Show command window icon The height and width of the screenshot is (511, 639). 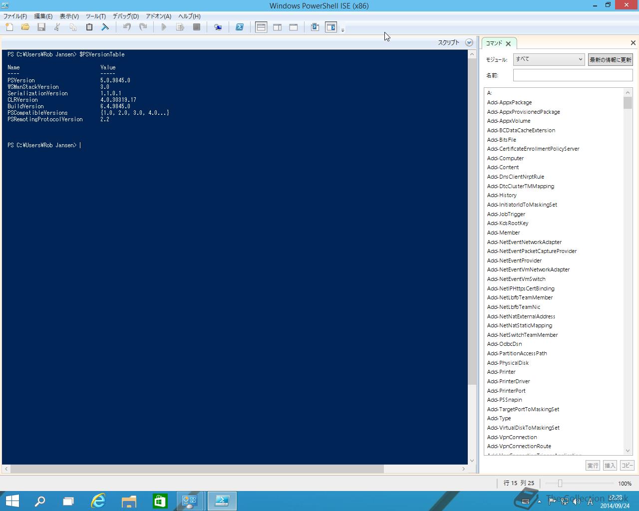coord(315,27)
